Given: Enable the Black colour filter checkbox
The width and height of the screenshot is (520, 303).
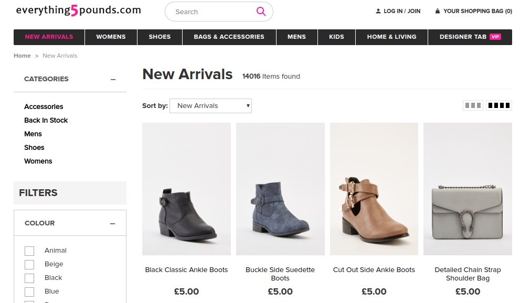Looking at the screenshot, I should 29,278.
